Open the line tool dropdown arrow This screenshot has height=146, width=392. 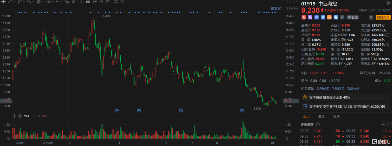pyautogui.click(x=14, y=2)
